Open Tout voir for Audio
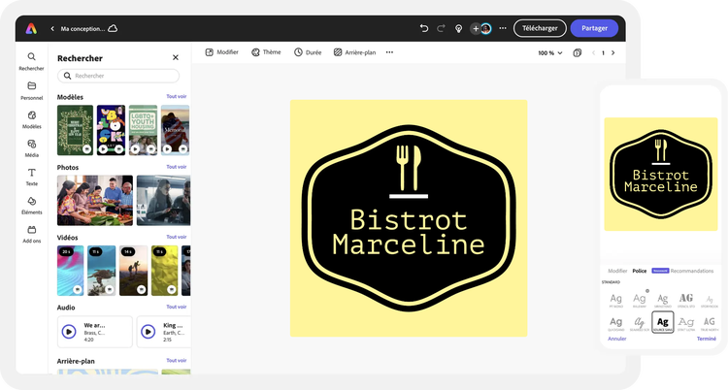This screenshot has width=728, height=390. [177, 307]
